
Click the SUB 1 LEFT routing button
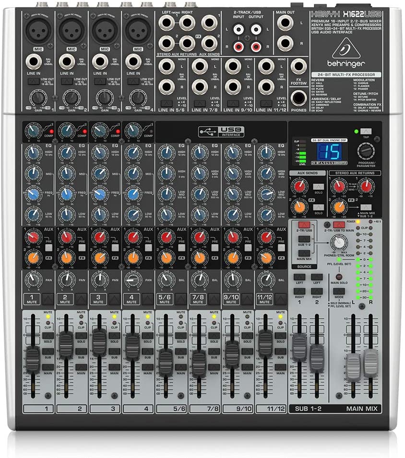pyautogui.click(x=299, y=277)
